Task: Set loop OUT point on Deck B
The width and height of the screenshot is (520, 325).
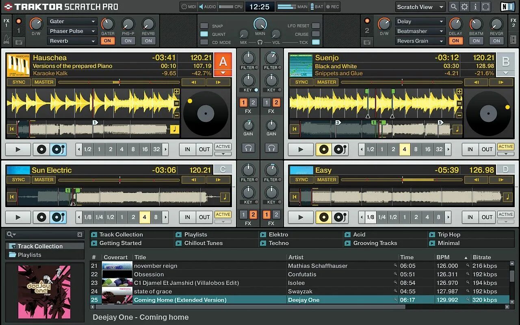Action: [487, 149]
